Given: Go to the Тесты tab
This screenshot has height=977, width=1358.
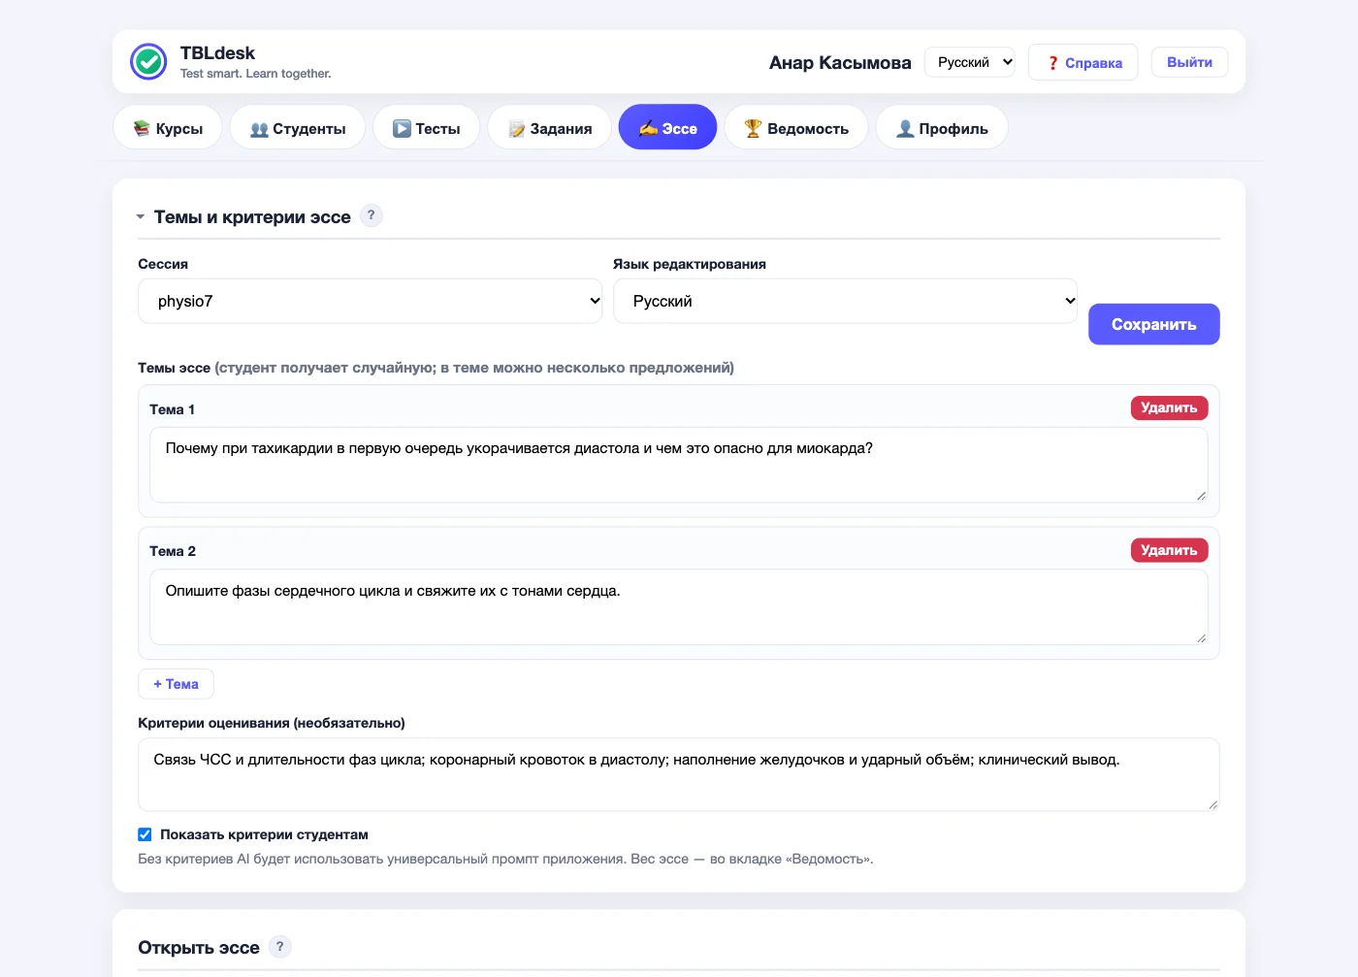Looking at the screenshot, I should [427, 128].
